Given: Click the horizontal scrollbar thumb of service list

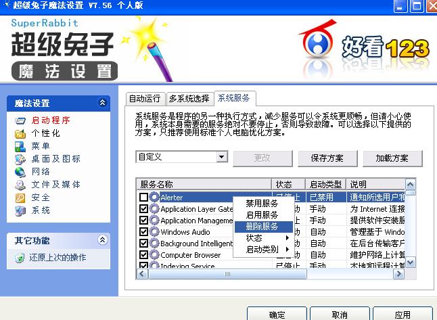Looking at the screenshot, I should 227,274.
